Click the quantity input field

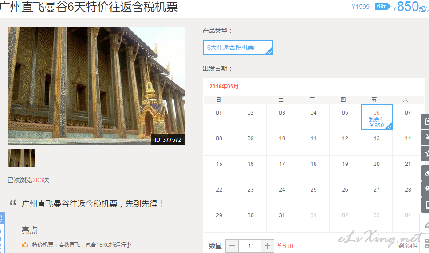[249, 246]
